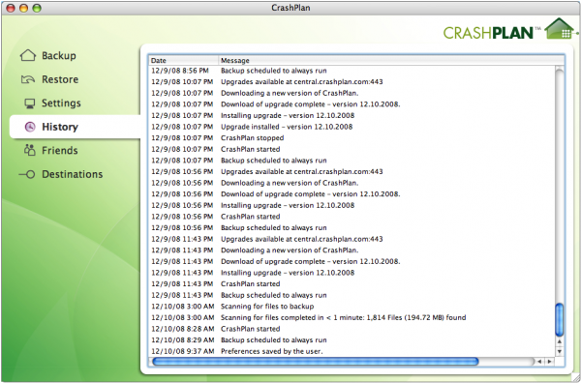Click the green zoom window button

pos(37,8)
